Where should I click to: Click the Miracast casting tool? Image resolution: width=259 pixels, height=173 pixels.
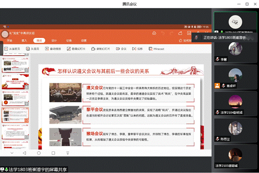(156, 49)
